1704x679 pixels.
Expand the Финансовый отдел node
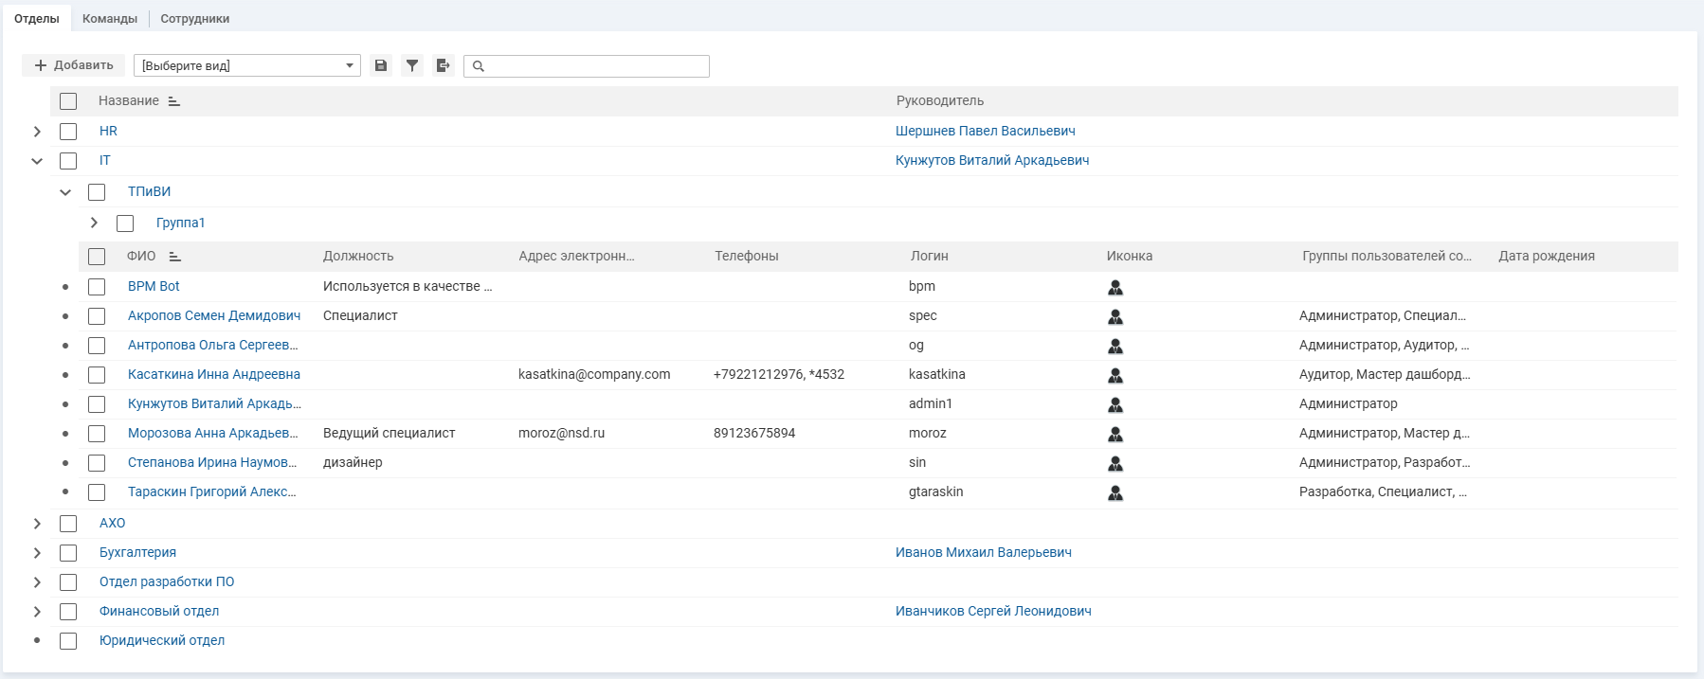click(37, 612)
